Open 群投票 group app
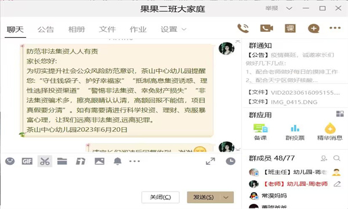This screenshot has width=348, height=209. coord(295,132)
